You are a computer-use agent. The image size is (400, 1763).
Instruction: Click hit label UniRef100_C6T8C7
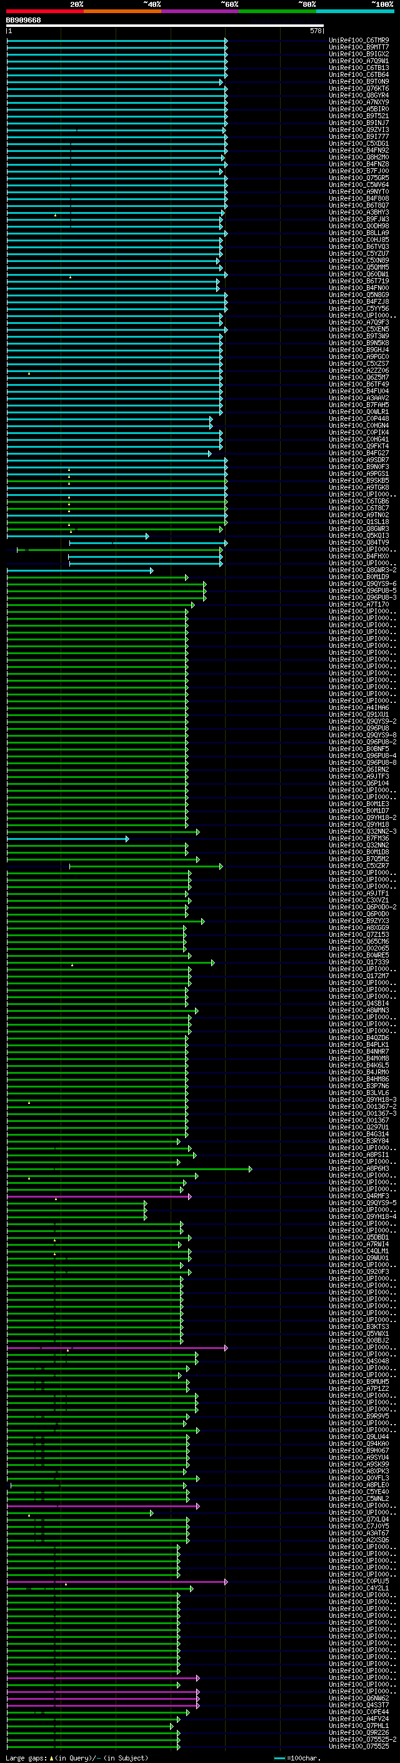coord(359,508)
